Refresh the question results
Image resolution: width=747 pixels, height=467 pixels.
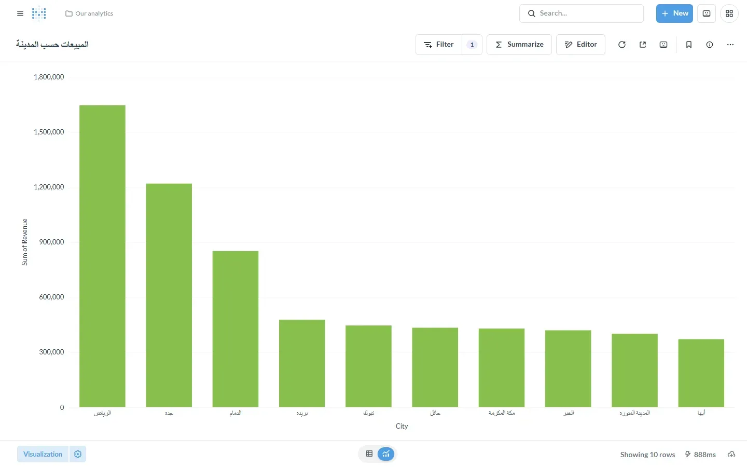622,45
